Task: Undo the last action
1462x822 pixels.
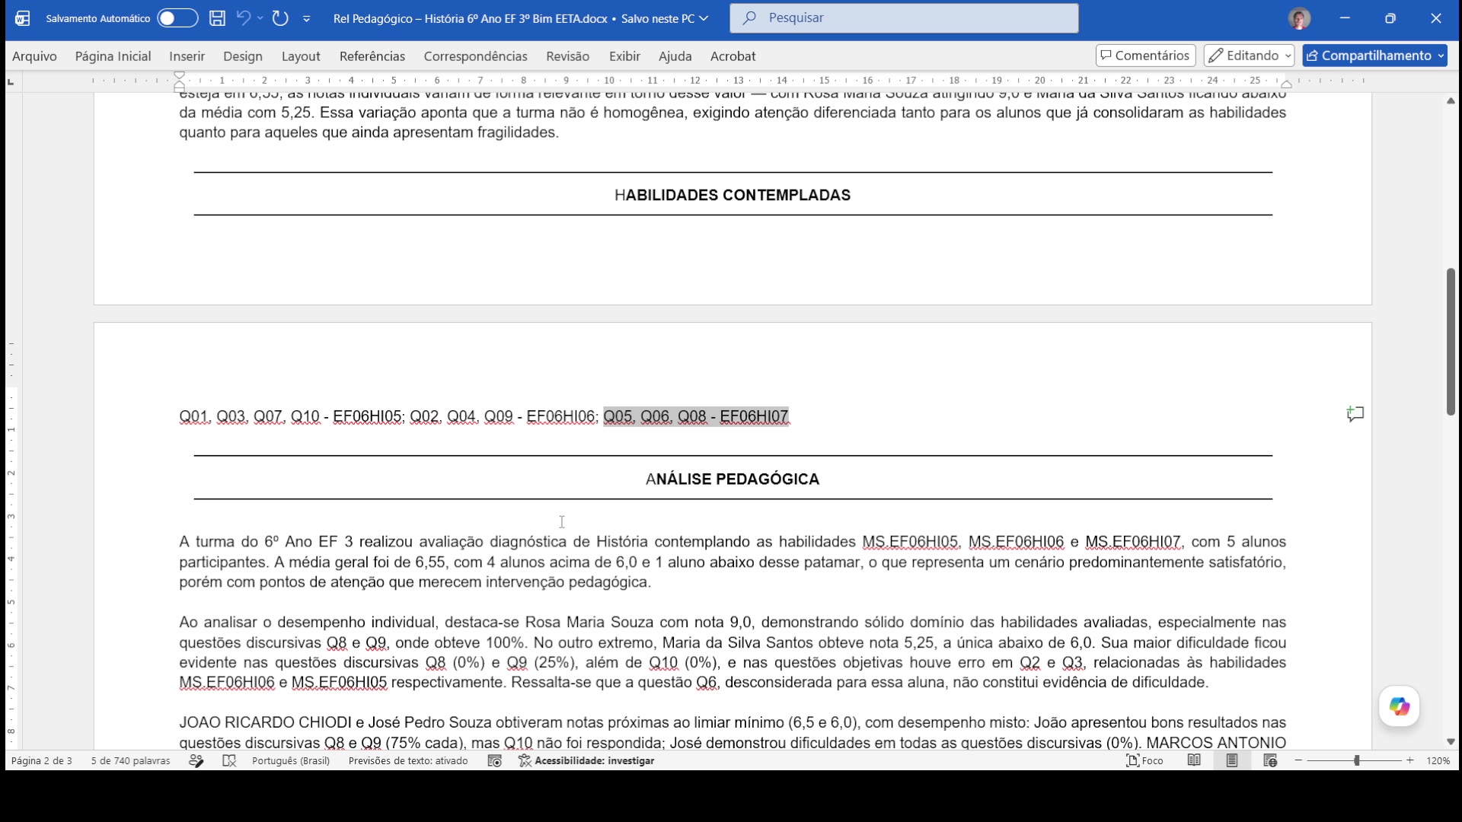Action: pos(244,18)
